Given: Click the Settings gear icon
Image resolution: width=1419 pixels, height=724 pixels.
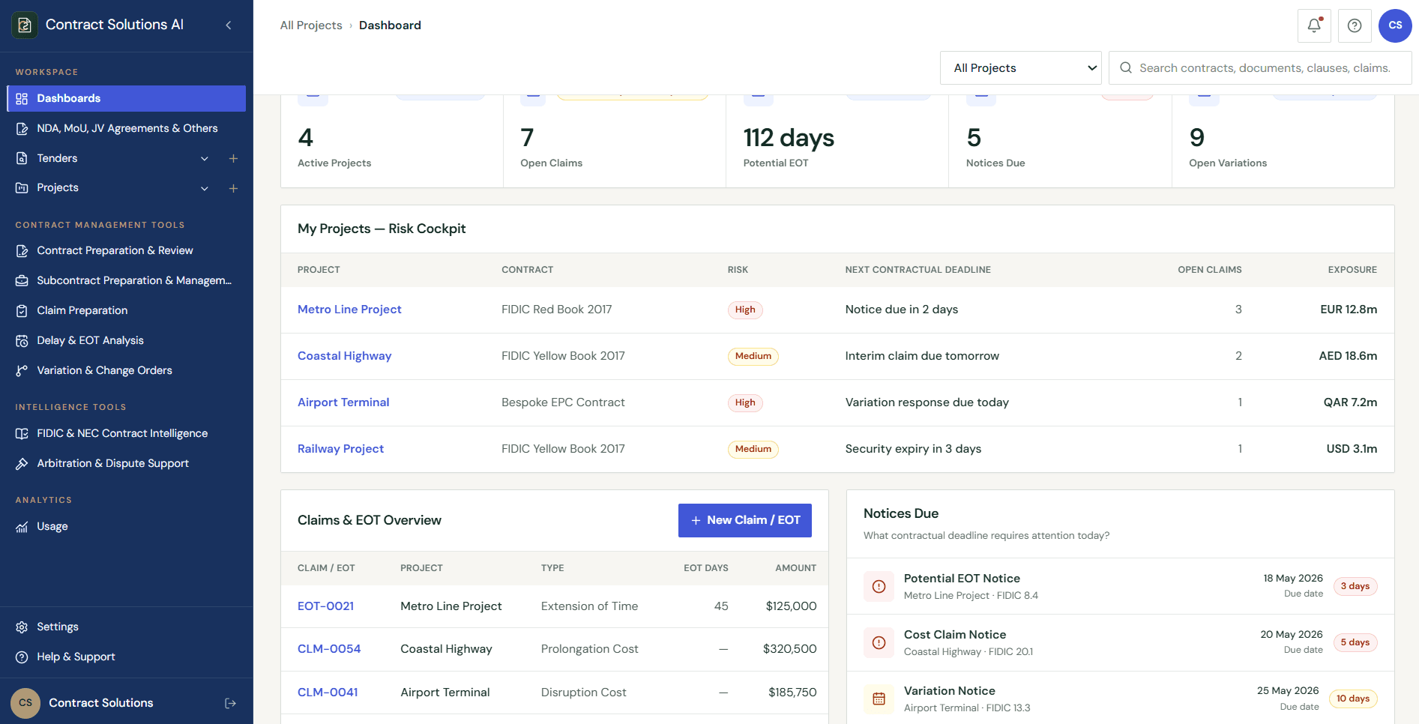Looking at the screenshot, I should click(x=22, y=627).
